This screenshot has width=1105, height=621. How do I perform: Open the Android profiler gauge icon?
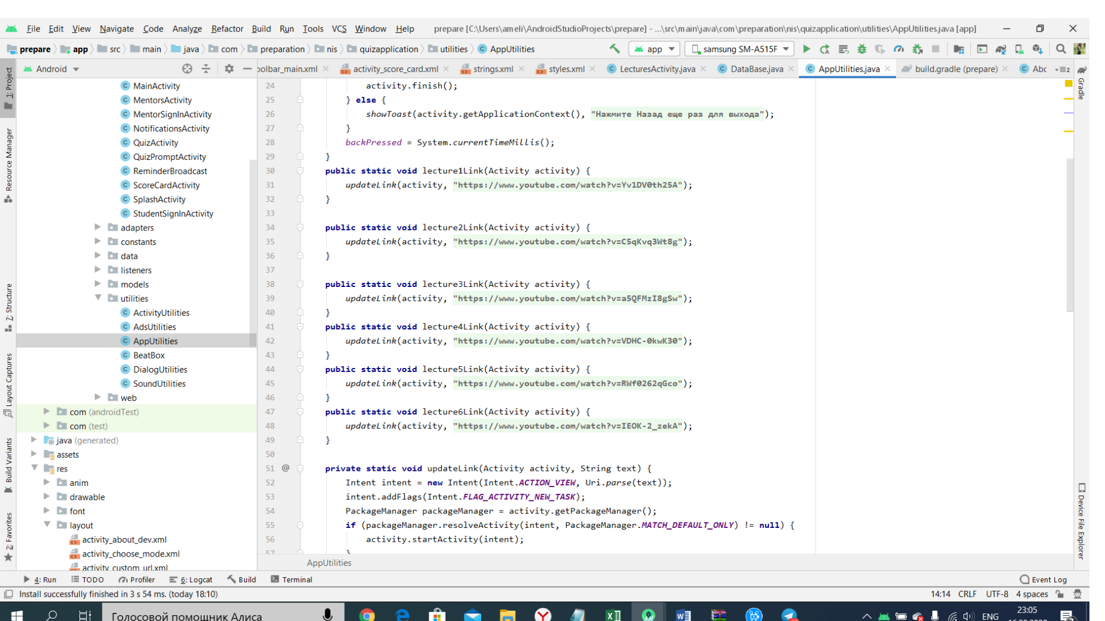pyautogui.click(x=898, y=49)
